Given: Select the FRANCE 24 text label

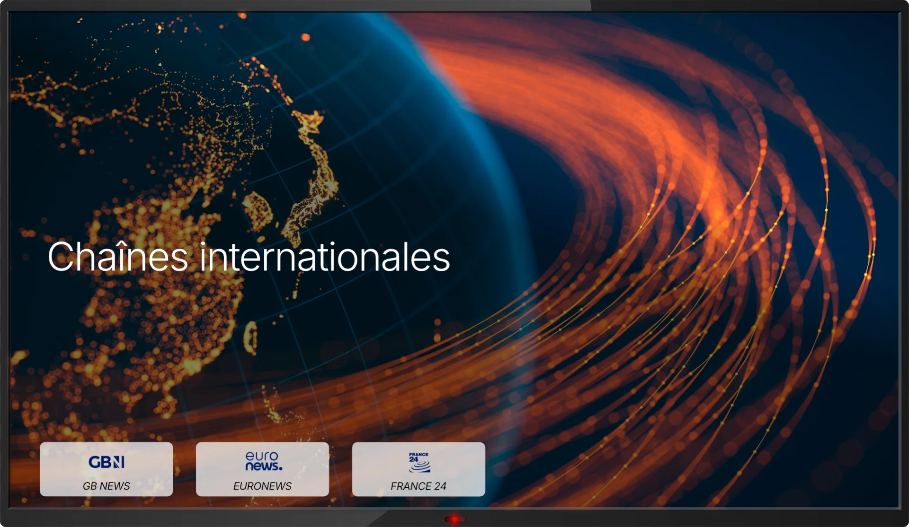Looking at the screenshot, I should pos(419,486).
